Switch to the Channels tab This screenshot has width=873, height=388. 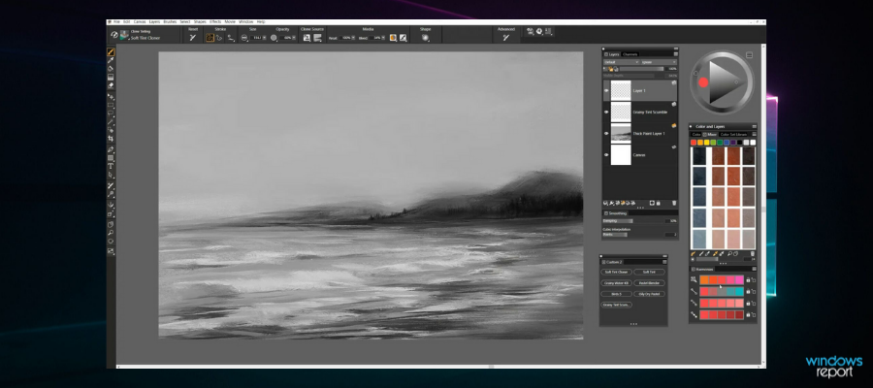click(x=630, y=54)
